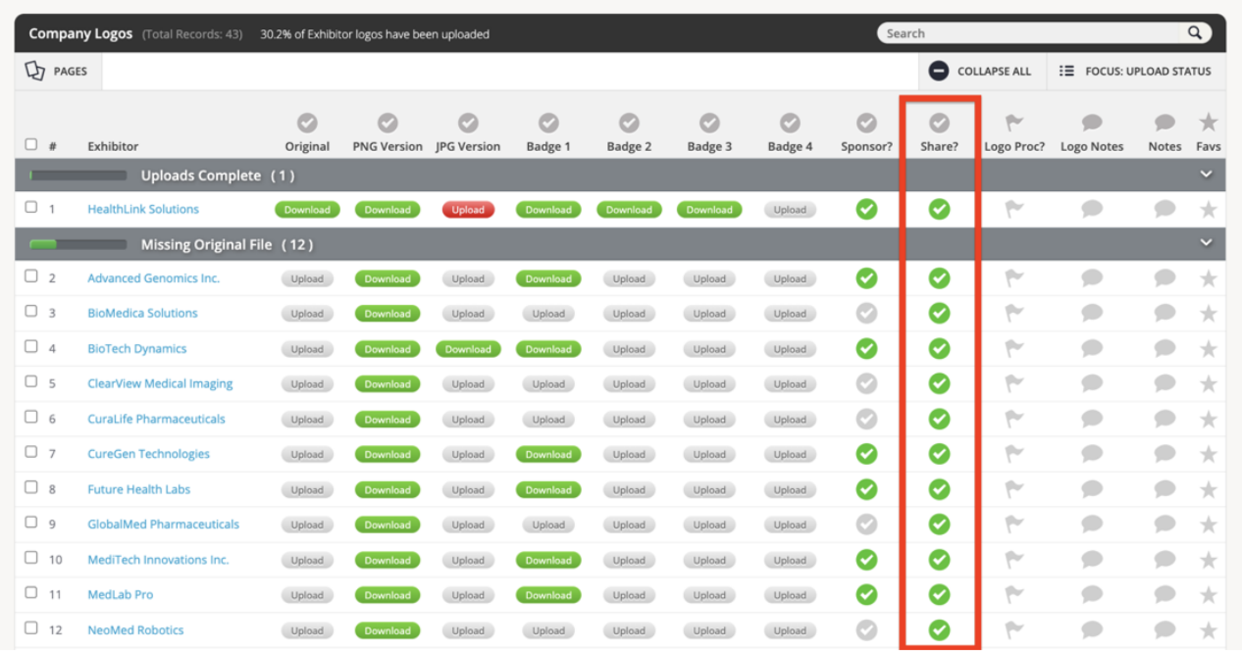Open notes for BioMedica Solutions
The width and height of the screenshot is (1242, 652).
tap(1164, 313)
